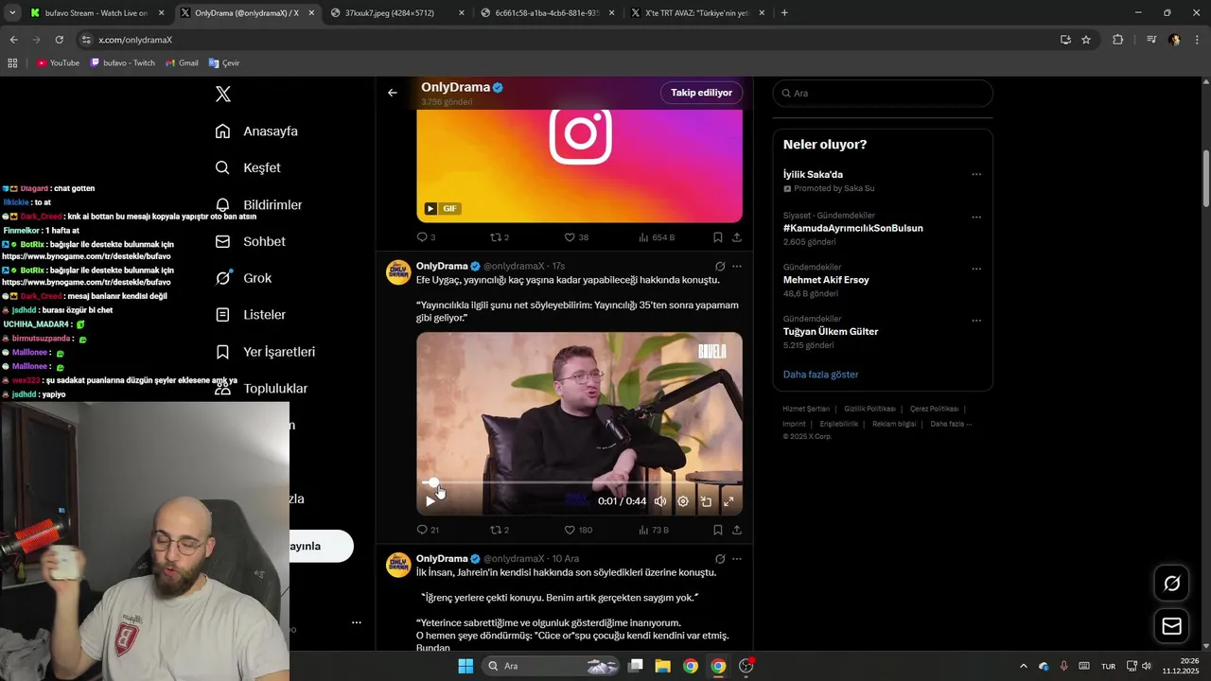The width and height of the screenshot is (1211, 681).
Task: Bookmark the Efe Uygaç video post
Action: (x=718, y=530)
